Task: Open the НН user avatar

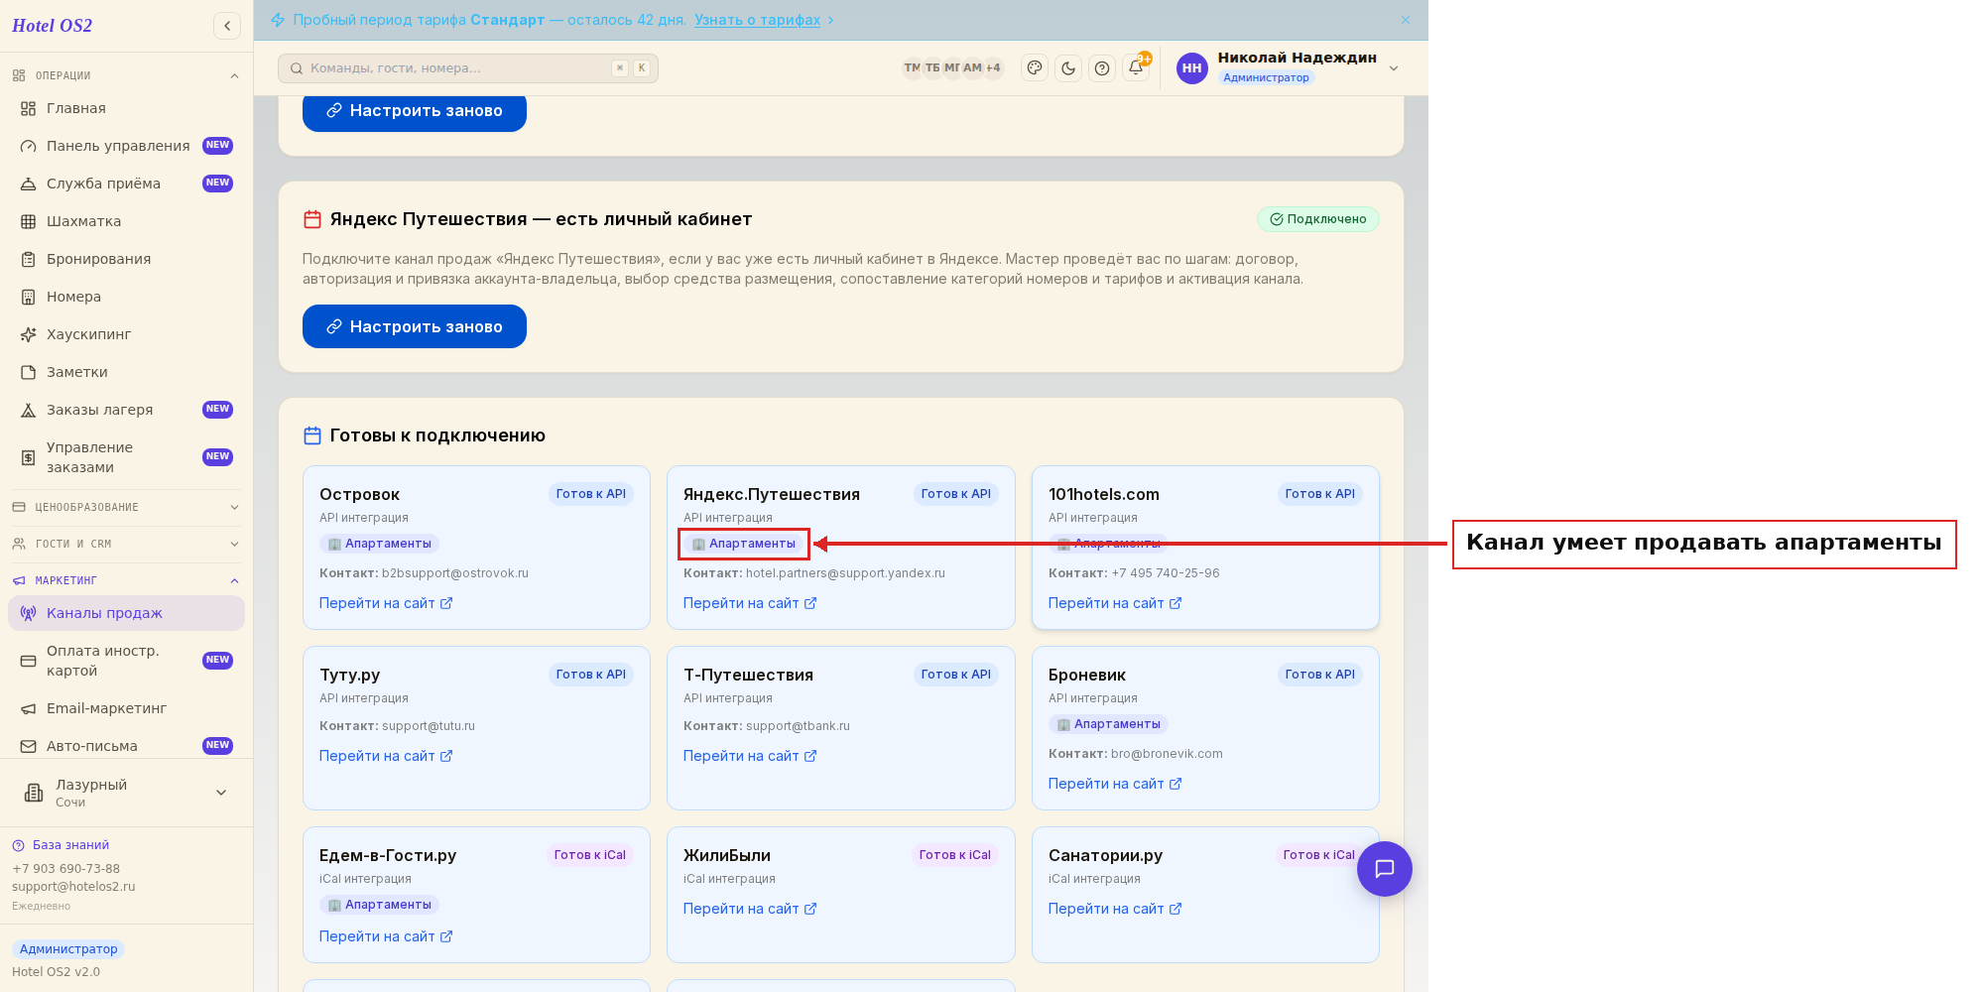Action: pos(1191,67)
